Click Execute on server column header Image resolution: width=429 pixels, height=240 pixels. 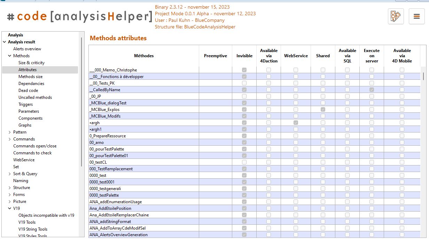click(x=372, y=56)
